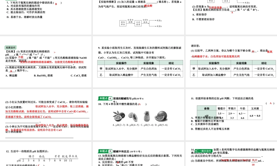Click position 7 on the pH scale

pyautogui.click(x=49, y=160)
